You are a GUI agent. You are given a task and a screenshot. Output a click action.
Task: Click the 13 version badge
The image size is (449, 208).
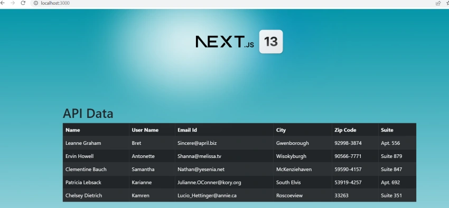(271, 42)
